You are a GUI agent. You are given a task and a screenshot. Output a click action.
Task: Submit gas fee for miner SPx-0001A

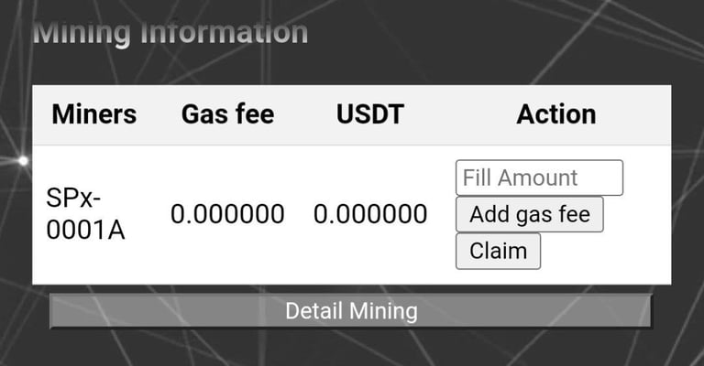click(529, 215)
